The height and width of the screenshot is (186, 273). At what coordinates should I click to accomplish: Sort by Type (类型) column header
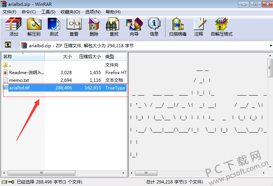[115, 56]
